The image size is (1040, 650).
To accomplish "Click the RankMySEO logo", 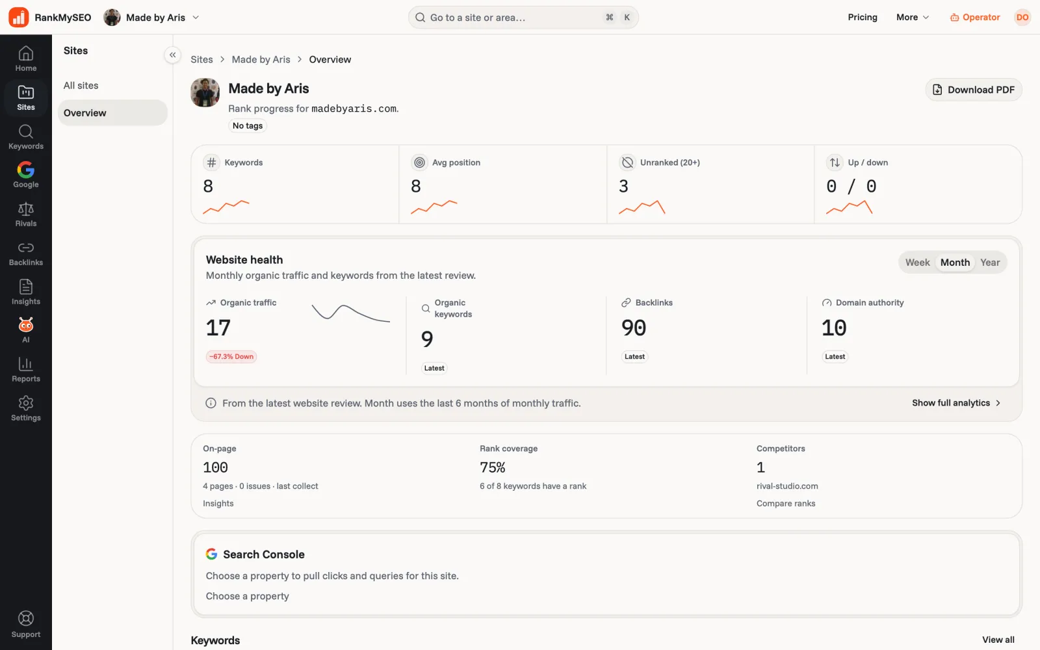I will 50,18.
